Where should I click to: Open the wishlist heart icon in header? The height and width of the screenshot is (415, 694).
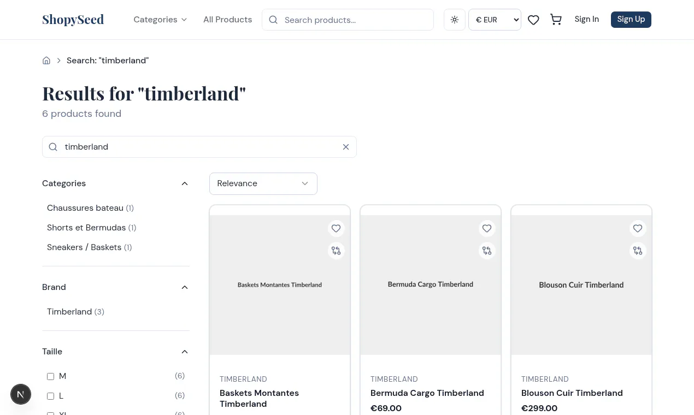click(x=533, y=20)
